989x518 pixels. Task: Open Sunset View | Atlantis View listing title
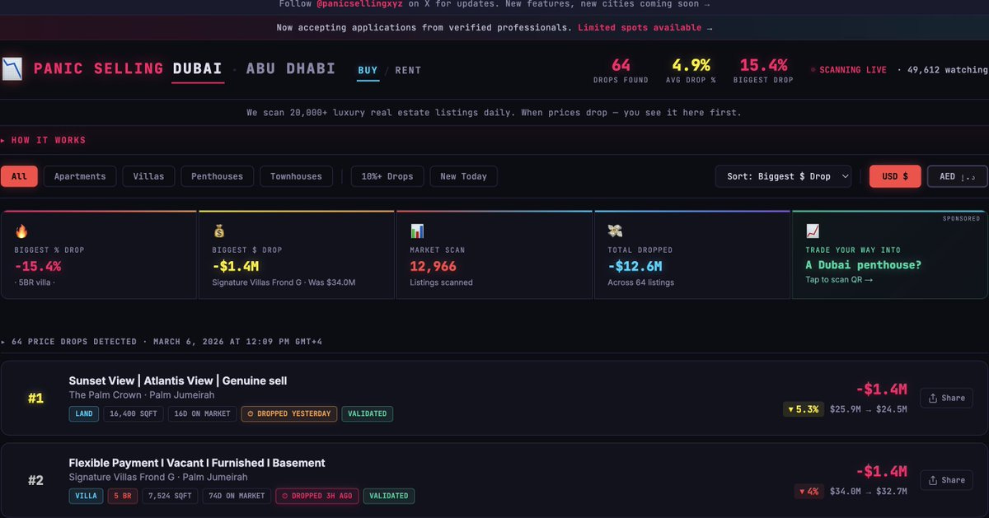[x=178, y=380]
